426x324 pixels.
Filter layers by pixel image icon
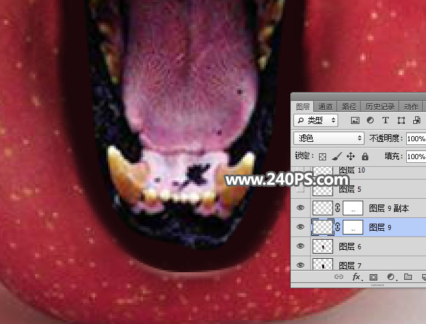pos(355,120)
